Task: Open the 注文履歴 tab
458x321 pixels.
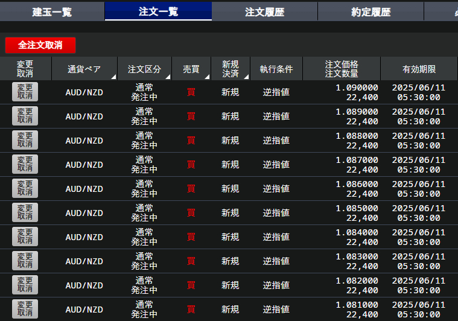Action: tap(264, 11)
